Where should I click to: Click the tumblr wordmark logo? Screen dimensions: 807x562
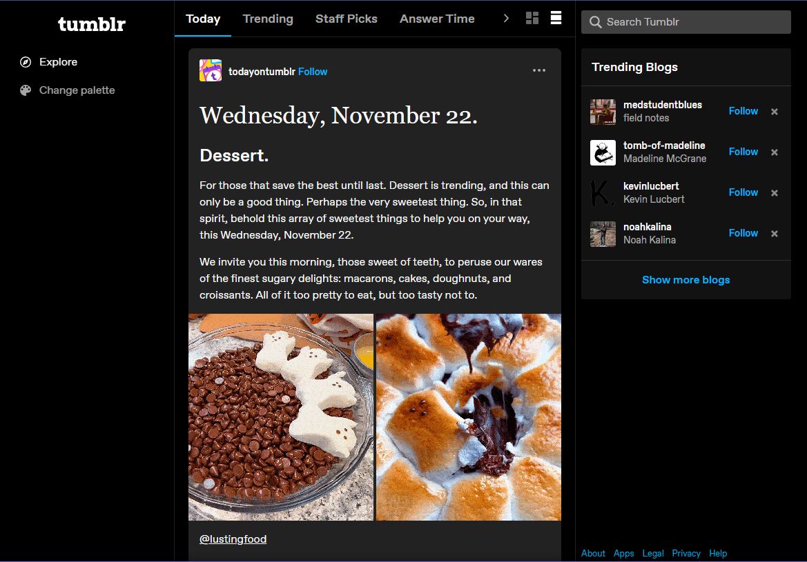(x=90, y=24)
